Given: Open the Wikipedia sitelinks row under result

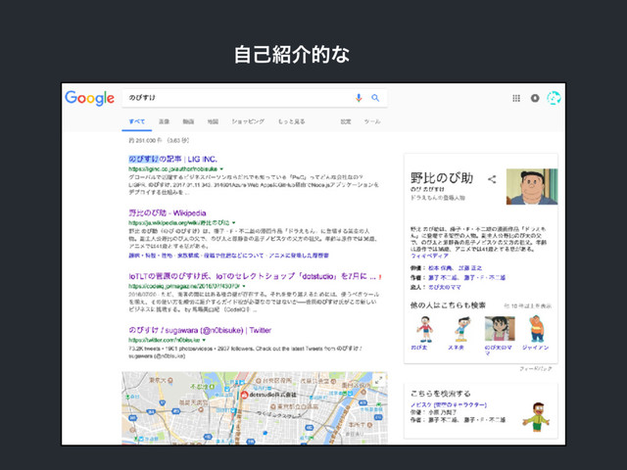Looking at the screenshot, I should click(228, 256).
